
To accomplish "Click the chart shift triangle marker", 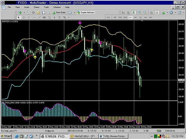I will 142,21.
